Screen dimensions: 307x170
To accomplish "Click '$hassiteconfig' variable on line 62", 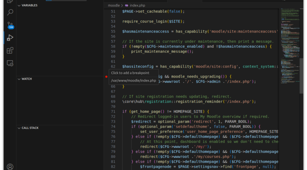I will coord(138,66).
